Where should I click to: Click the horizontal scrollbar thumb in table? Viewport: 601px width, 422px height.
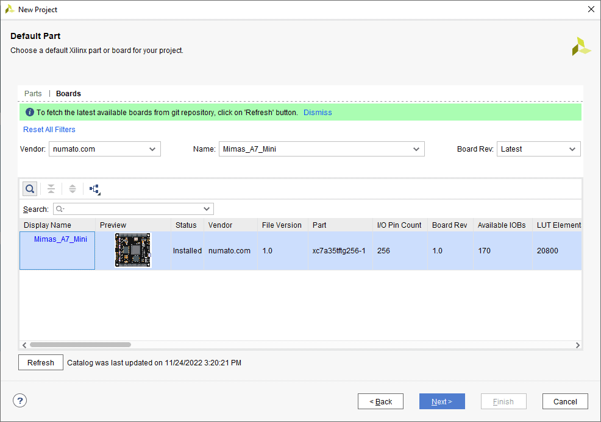click(x=80, y=345)
